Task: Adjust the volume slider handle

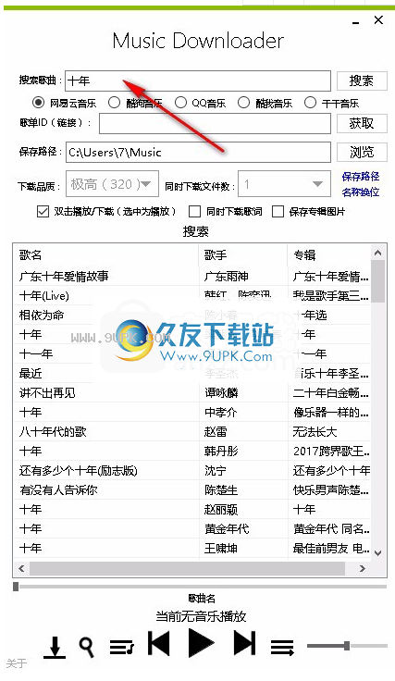Action: click(x=347, y=646)
